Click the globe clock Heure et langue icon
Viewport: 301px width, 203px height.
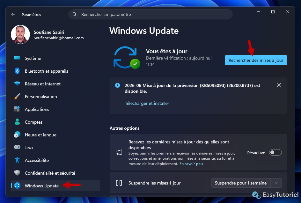17,134
